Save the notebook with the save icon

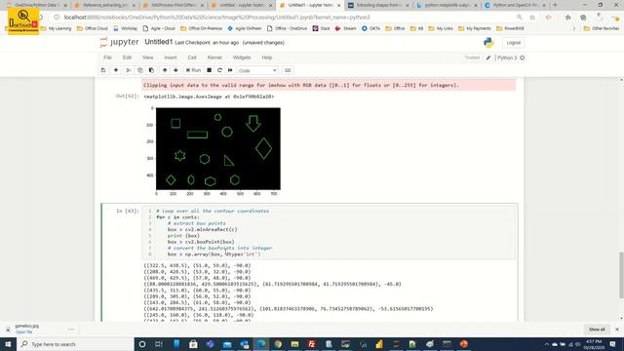(x=103, y=70)
